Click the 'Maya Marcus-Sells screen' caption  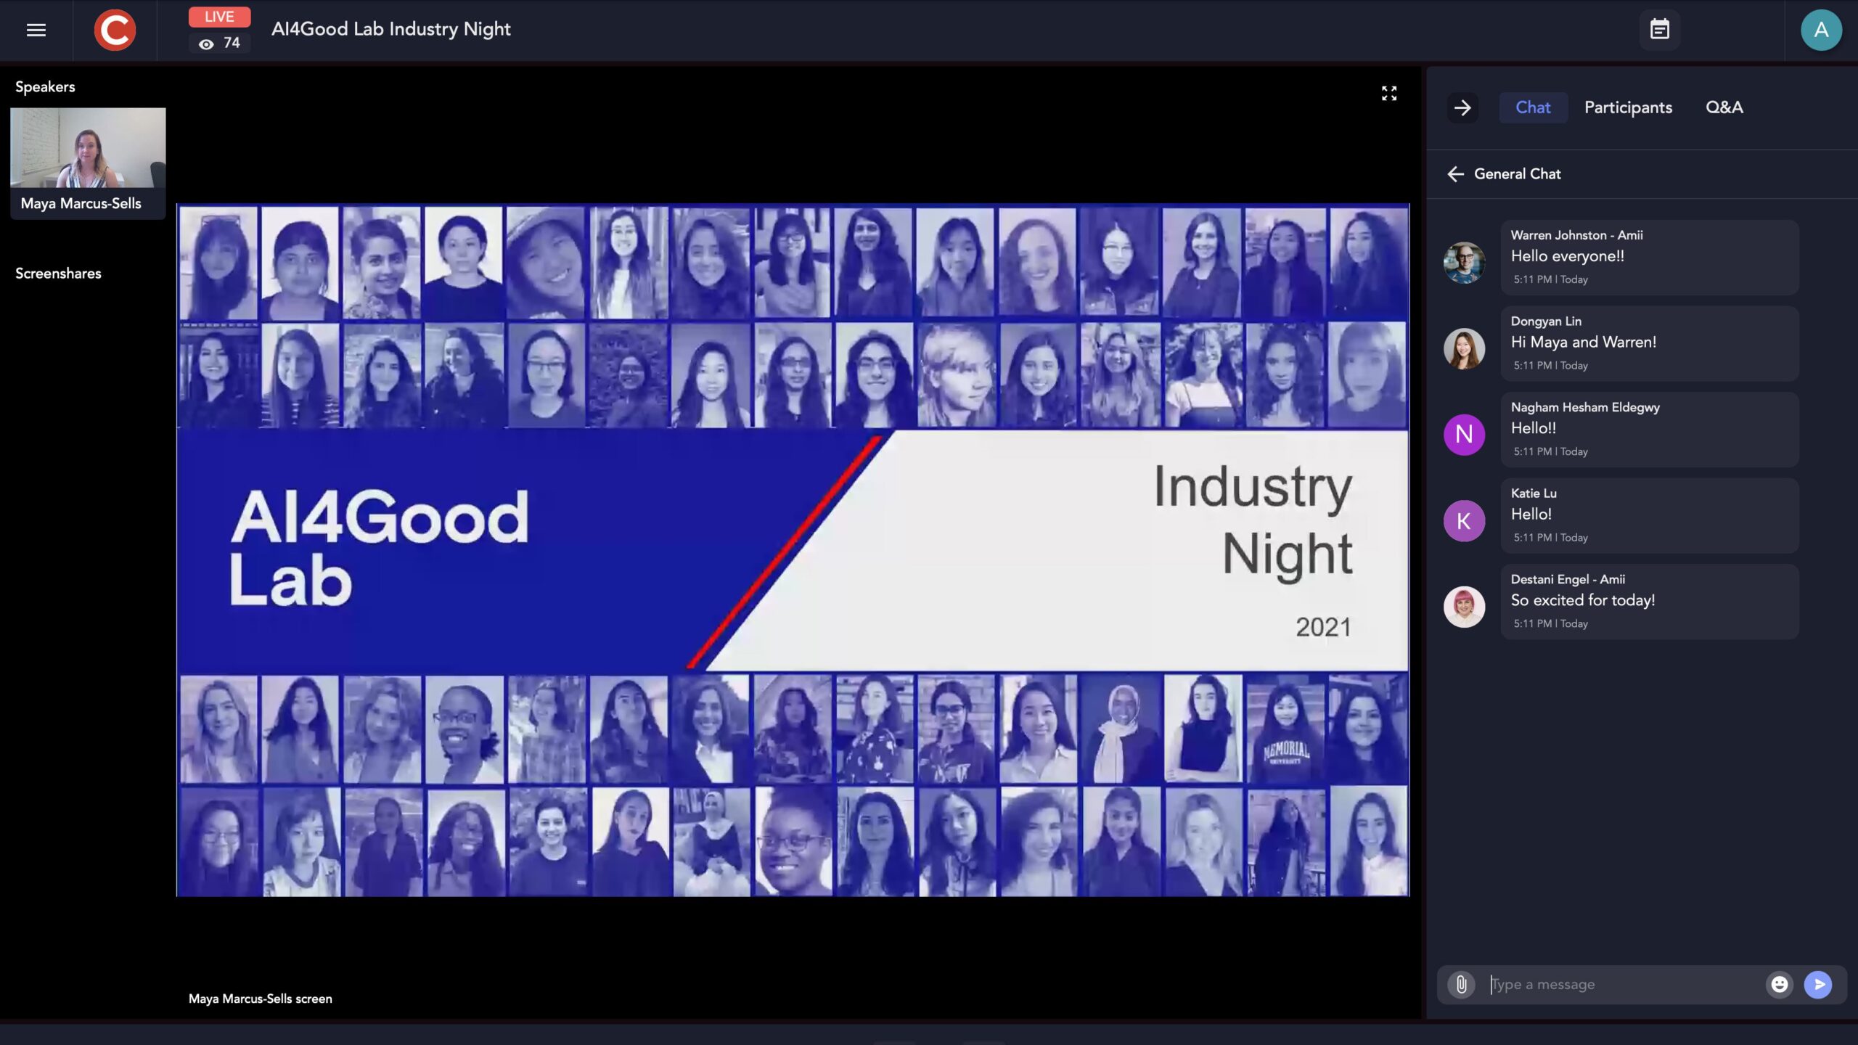[x=260, y=999]
